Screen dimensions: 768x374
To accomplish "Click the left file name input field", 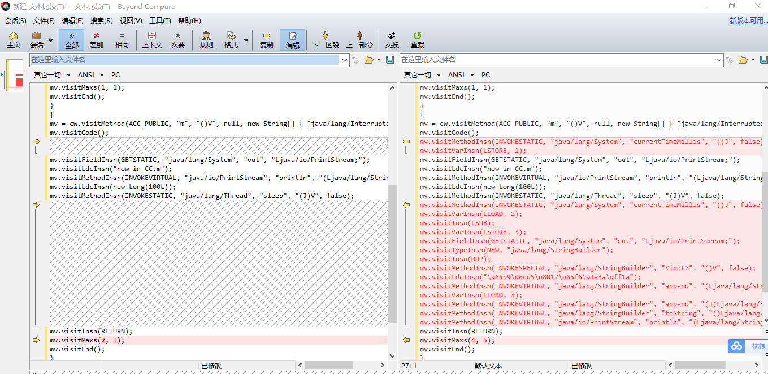I will pos(185,60).
